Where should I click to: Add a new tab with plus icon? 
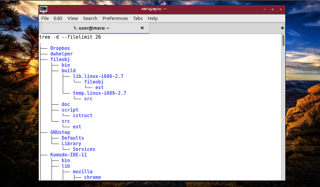(x=282, y=28)
